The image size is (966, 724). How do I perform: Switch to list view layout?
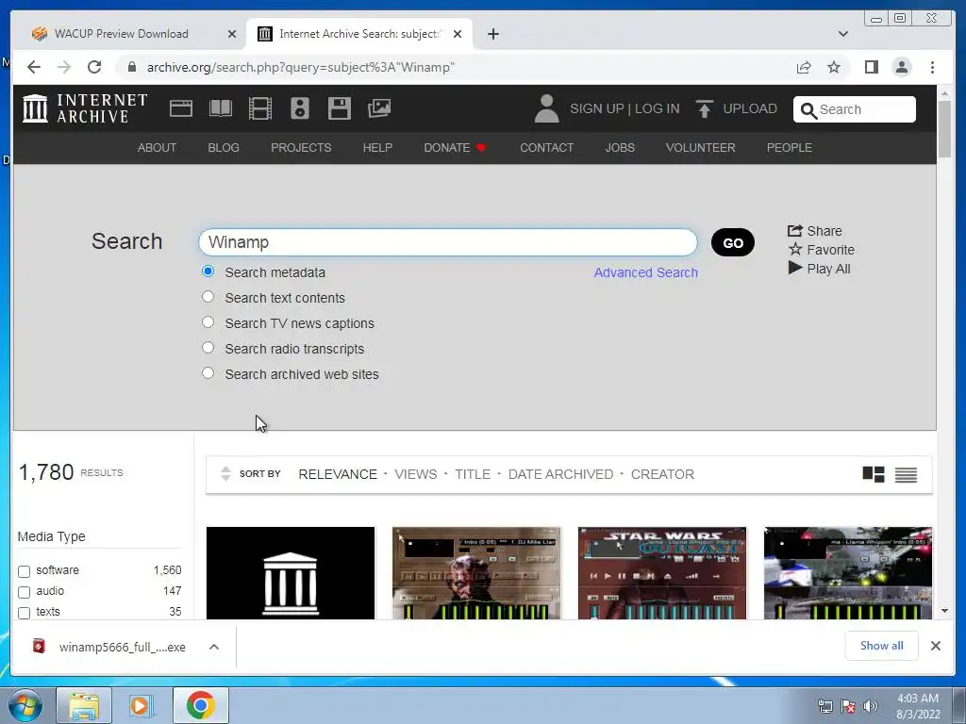coord(906,475)
